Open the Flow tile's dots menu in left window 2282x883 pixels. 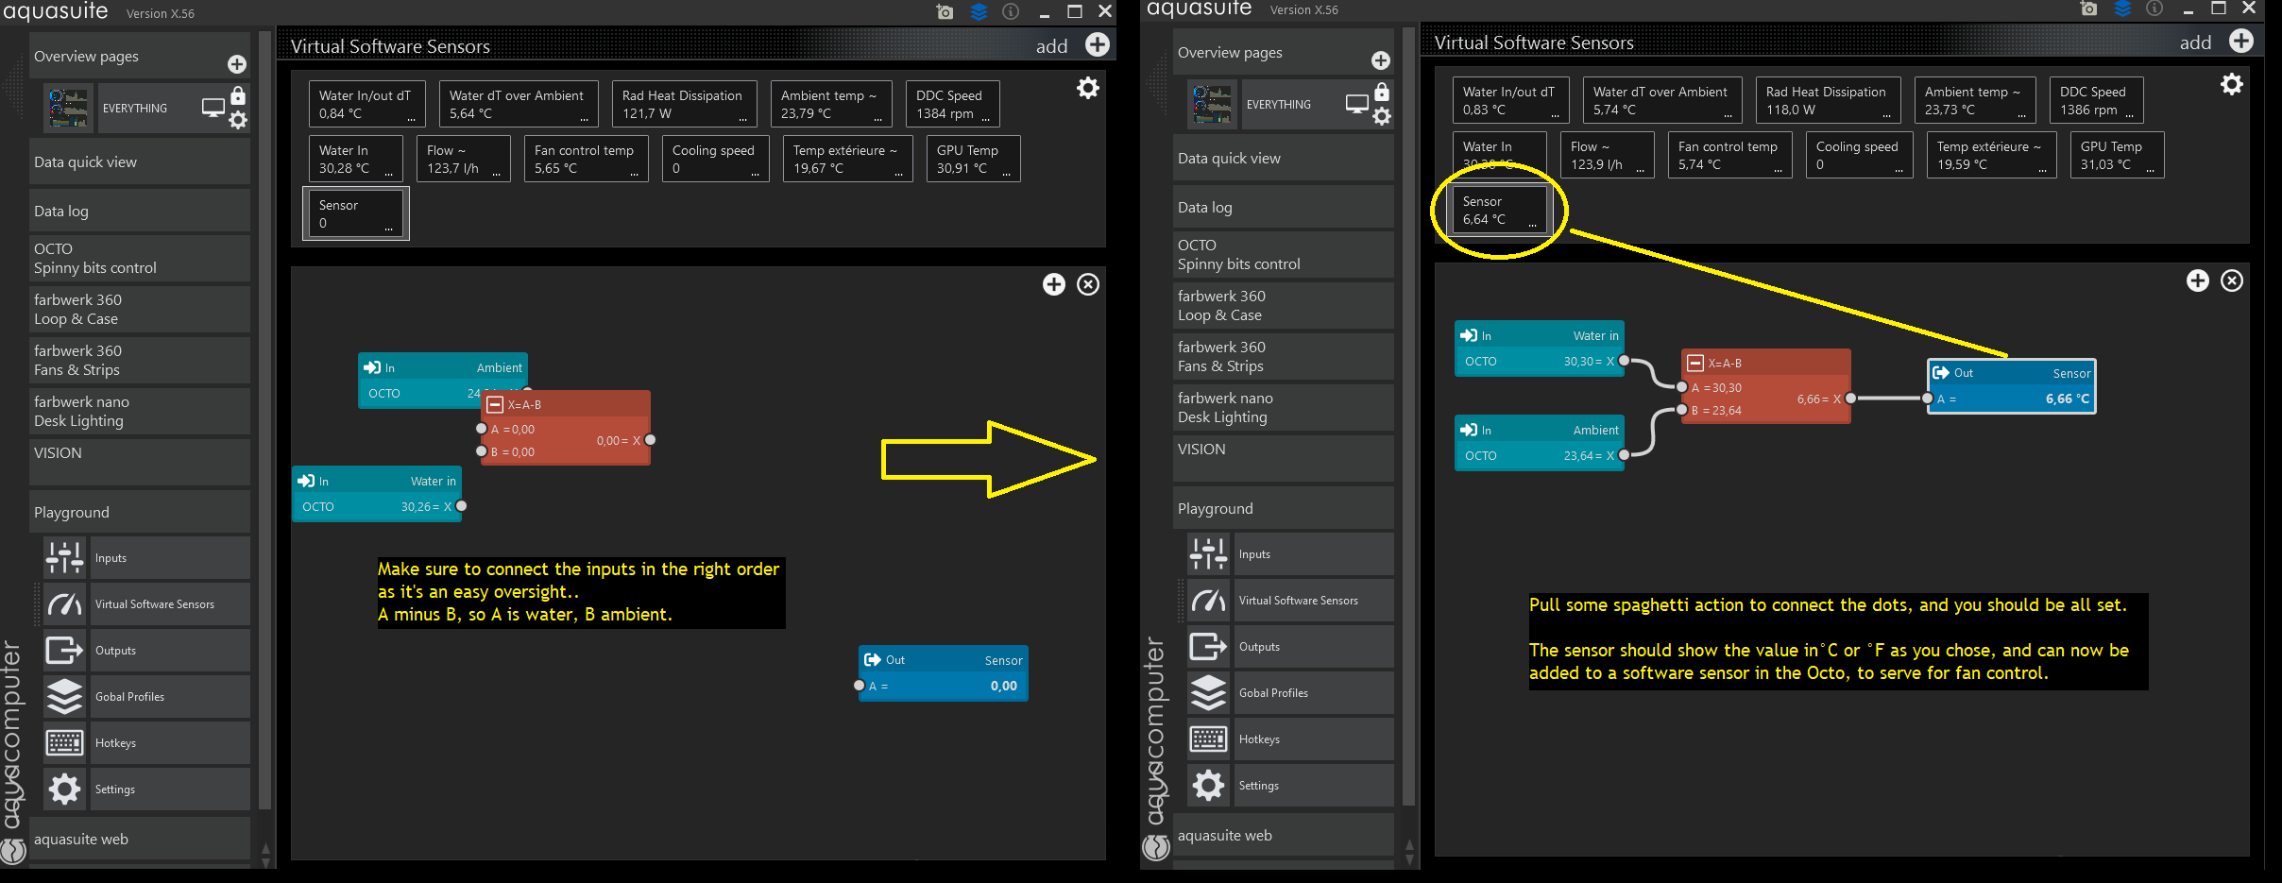(x=497, y=174)
